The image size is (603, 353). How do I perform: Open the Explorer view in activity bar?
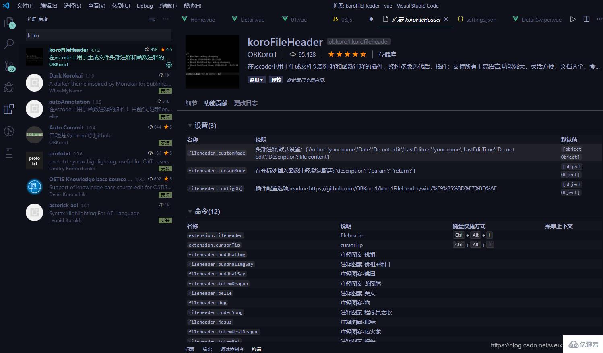(9, 22)
